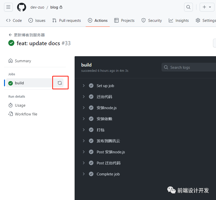
Task: Click the success check icon beside Complete job
Action: [x=91, y=174]
